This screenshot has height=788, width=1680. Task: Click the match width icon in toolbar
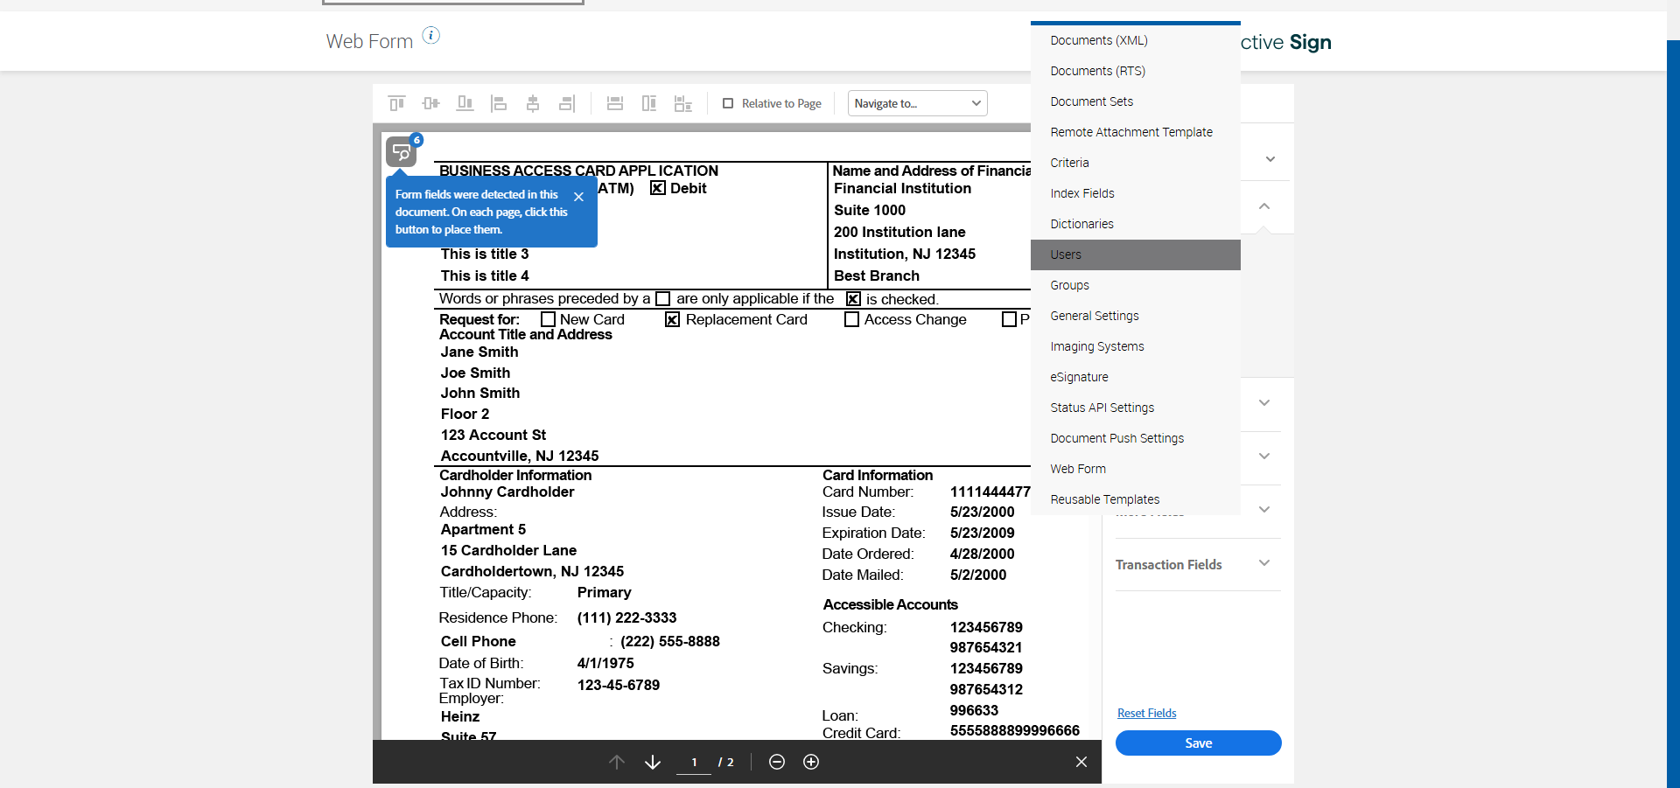615,103
